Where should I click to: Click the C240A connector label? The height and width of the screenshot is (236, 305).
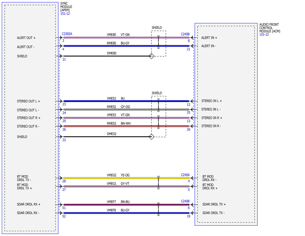(x=185, y=175)
